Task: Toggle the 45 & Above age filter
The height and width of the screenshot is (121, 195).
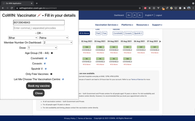Action: point(84,33)
